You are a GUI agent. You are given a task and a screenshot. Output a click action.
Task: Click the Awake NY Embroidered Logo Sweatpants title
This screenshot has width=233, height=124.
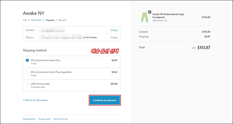[x=168, y=16]
